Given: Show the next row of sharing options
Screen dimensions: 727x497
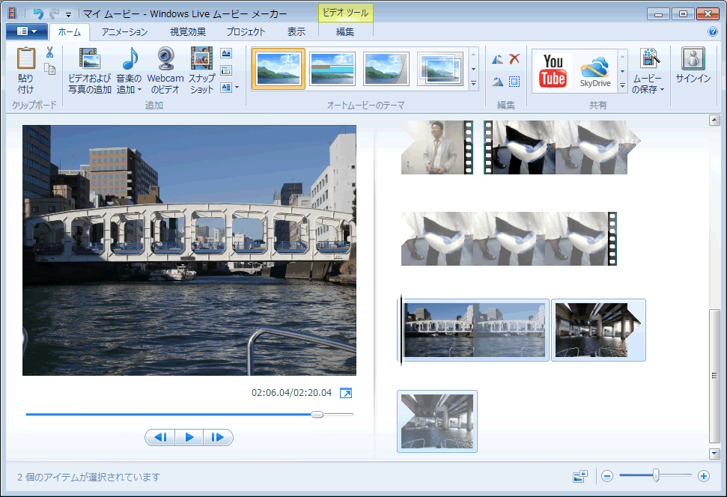Looking at the screenshot, I should pyautogui.click(x=623, y=71).
